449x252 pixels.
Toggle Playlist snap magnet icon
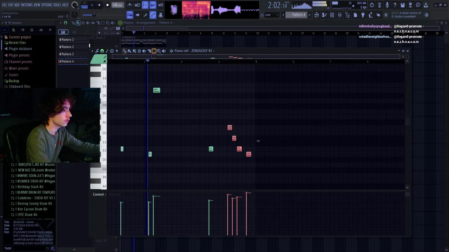click(65, 23)
